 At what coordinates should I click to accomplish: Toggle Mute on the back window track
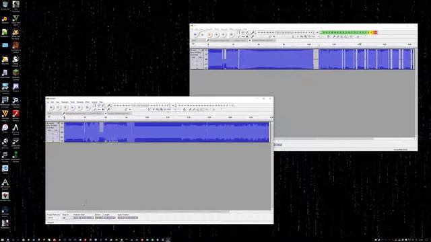[193, 57]
